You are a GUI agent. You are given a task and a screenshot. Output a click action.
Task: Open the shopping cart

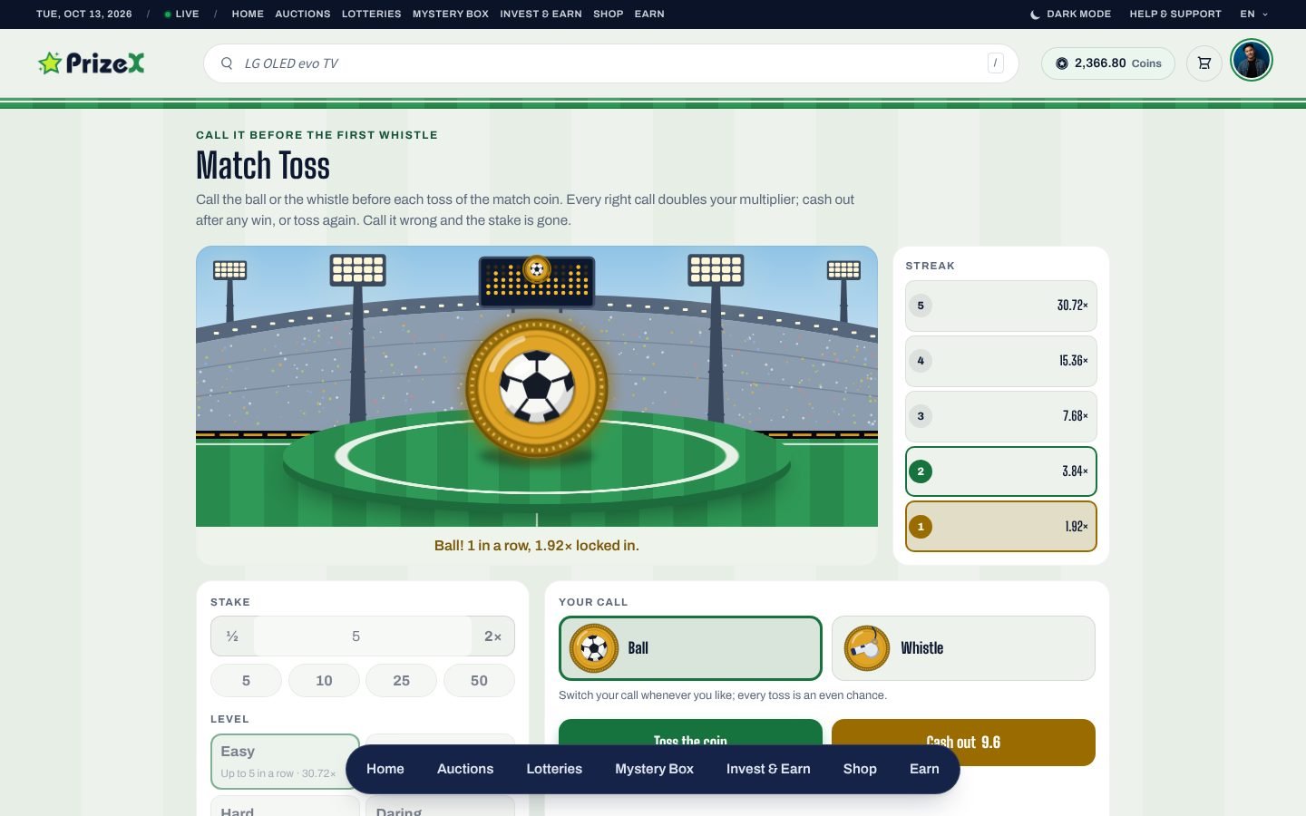pyautogui.click(x=1204, y=63)
